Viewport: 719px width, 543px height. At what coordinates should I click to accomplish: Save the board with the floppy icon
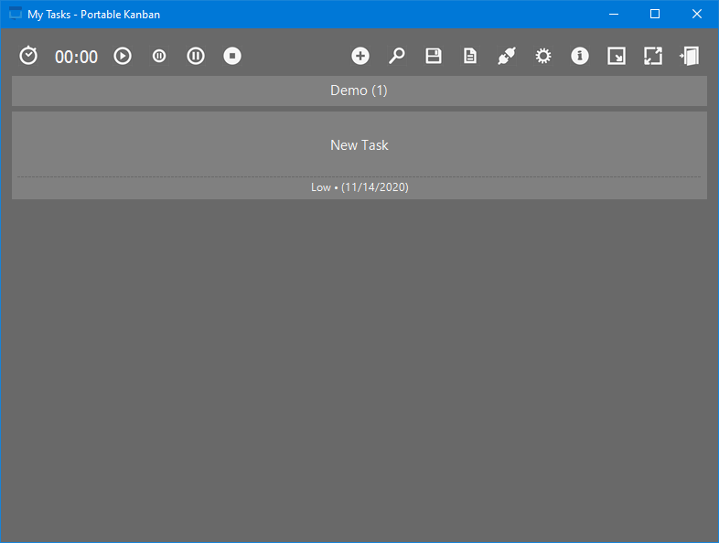(434, 56)
